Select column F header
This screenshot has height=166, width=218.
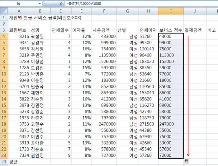point(104,11)
